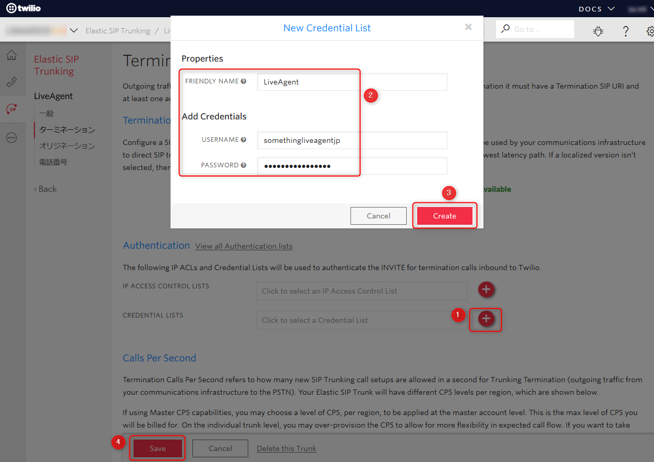Click the IP ACCESS CONTROL LISTS label

(x=166, y=286)
